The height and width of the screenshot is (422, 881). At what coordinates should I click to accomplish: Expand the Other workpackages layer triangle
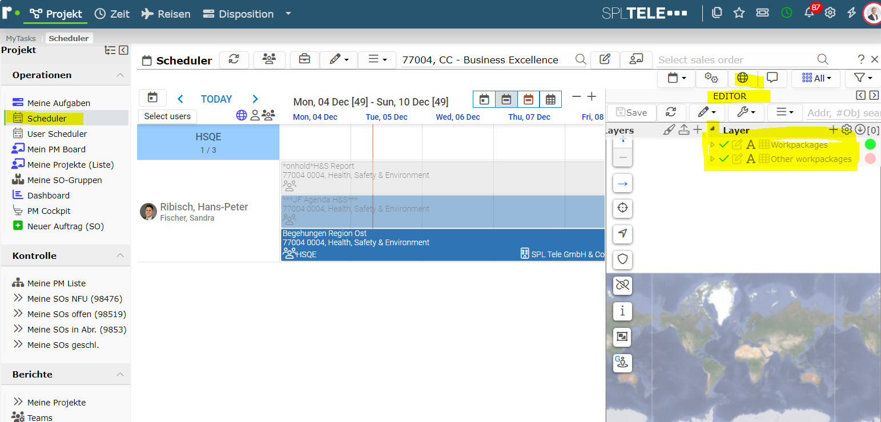[x=712, y=159]
